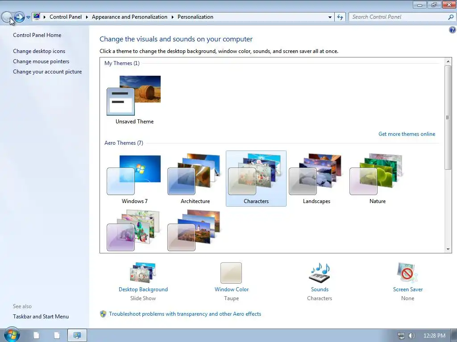457x342 pixels.
Task: Click the Aero troubleshoot shield icon
Action: click(103, 314)
